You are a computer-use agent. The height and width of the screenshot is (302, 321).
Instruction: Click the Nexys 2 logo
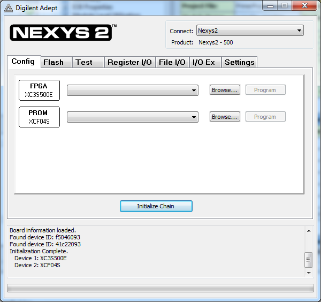coord(63,33)
